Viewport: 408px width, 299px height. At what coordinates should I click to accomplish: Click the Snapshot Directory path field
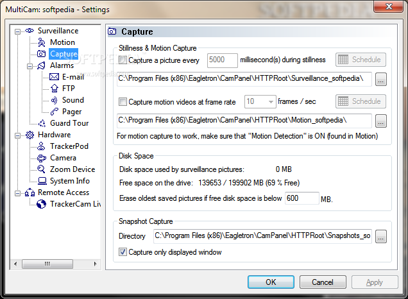pos(262,236)
